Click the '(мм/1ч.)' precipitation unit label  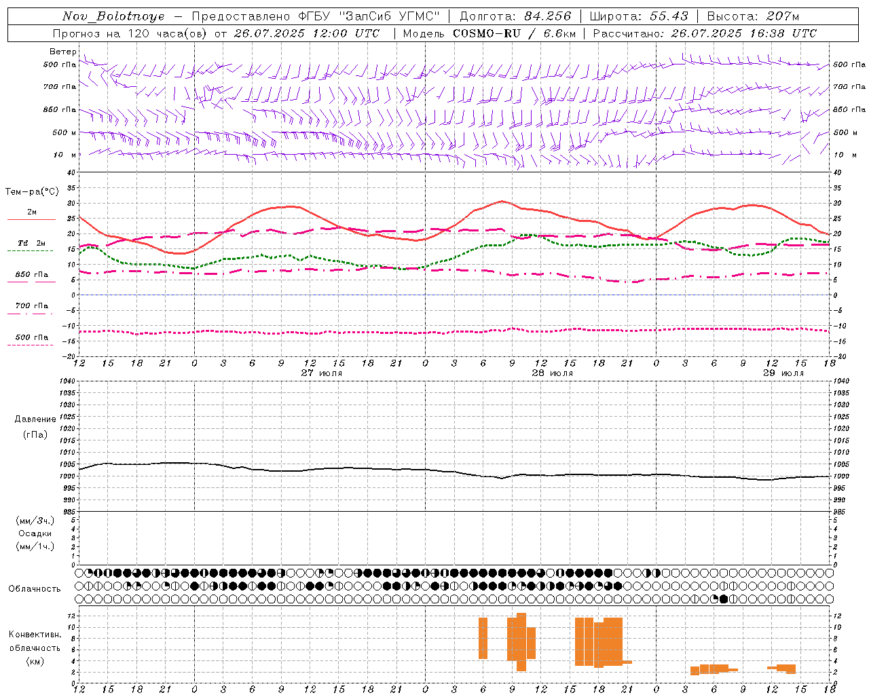click(x=35, y=547)
